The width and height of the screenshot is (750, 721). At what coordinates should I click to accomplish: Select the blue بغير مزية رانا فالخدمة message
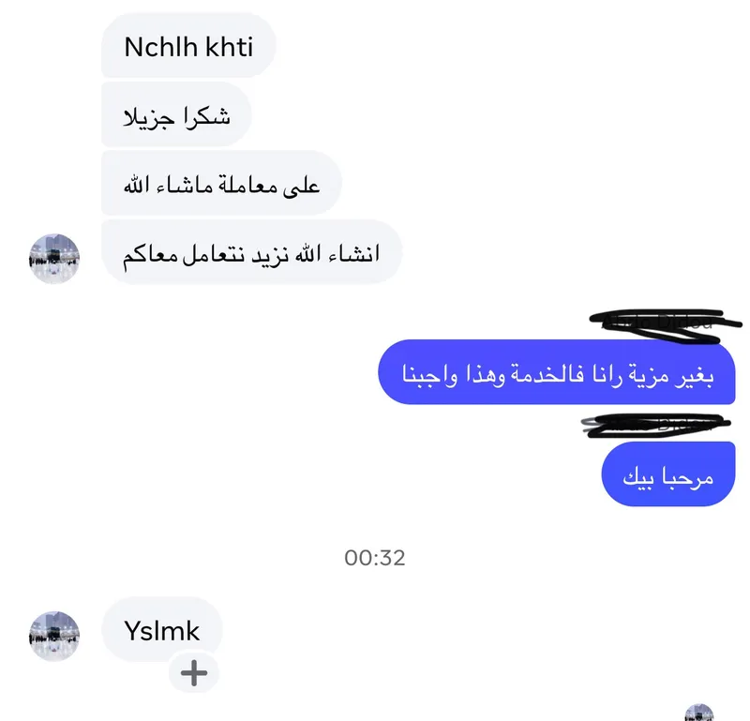[557, 372]
